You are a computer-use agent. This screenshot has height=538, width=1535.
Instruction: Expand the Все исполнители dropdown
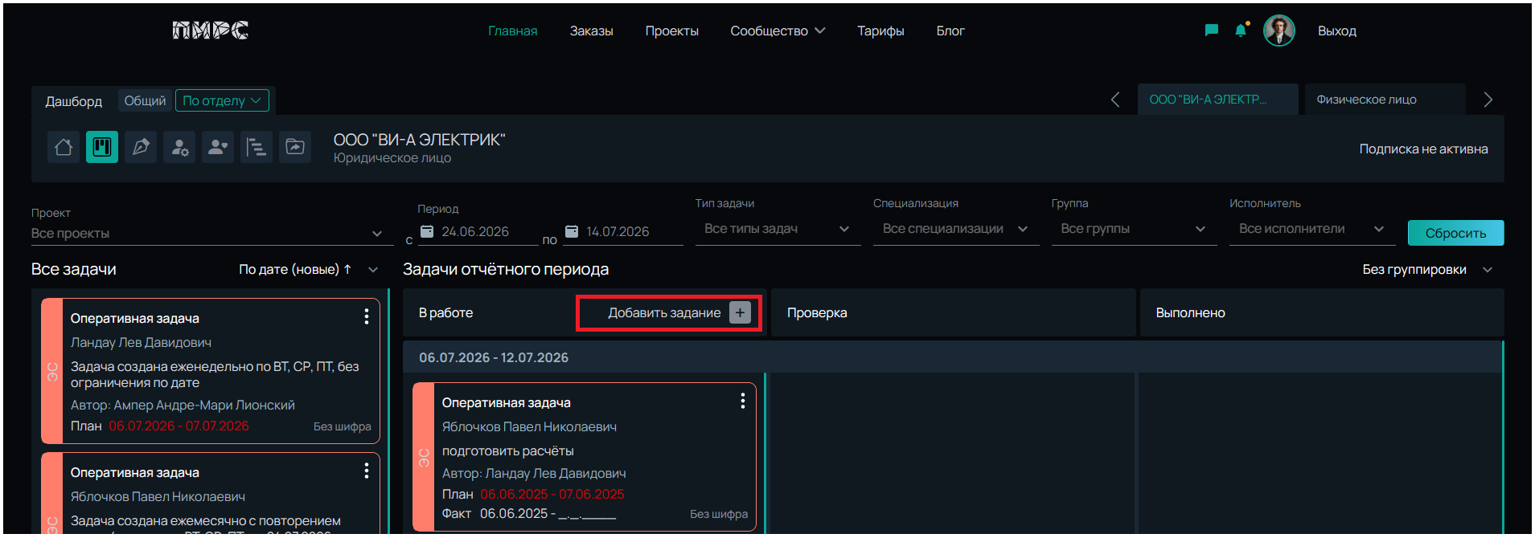click(1311, 229)
